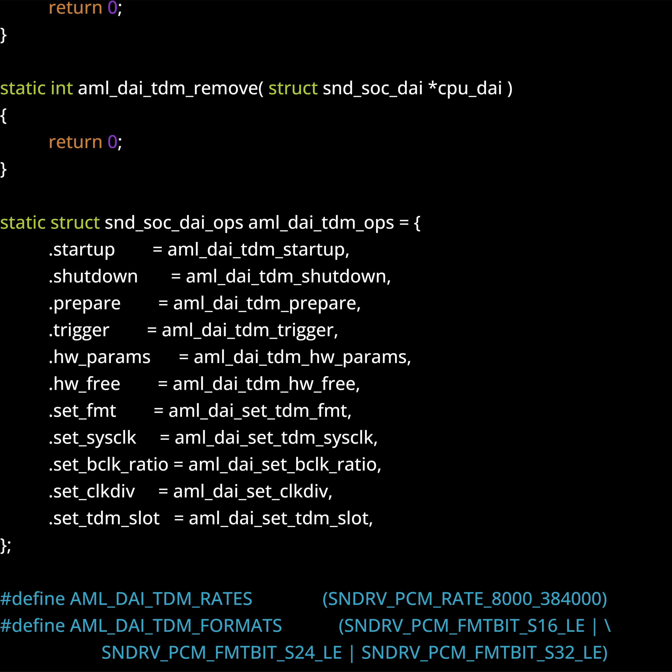Image resolution: width=672 pixels, height=672 pixels.
Task: Click the cpu_dai parameter name
Action: click(470, 88)
